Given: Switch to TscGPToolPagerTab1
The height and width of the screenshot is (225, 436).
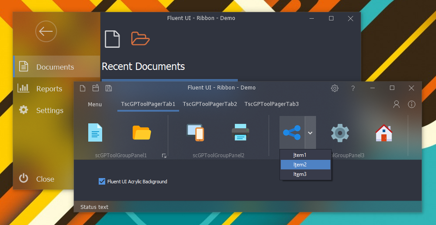Looking at the screenshot, I should (148, 104).
